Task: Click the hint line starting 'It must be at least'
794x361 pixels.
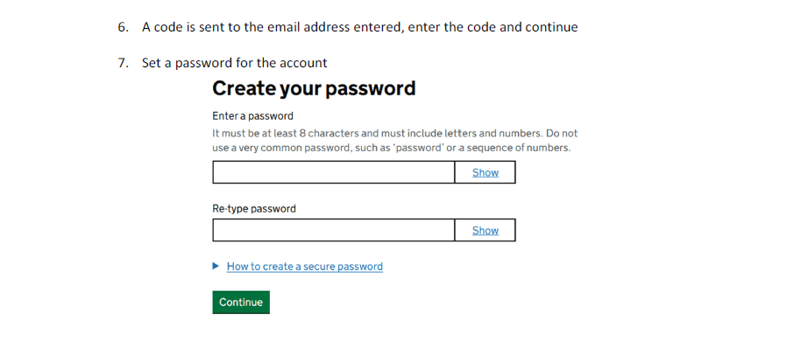Action: coord(394,134)
